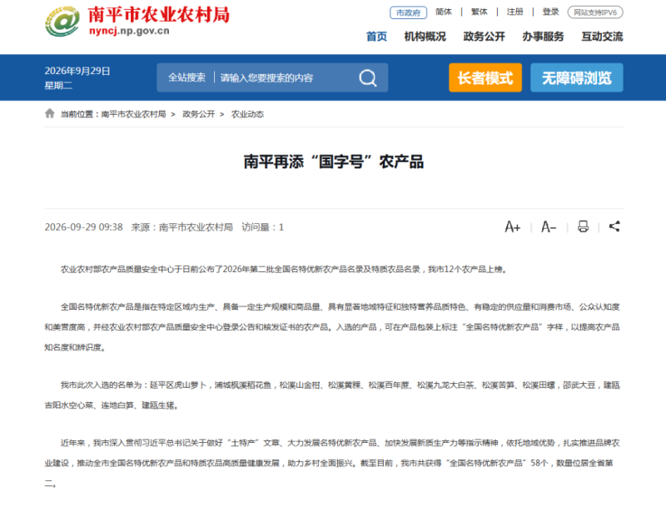666x507 pixels.
Task: Open the 首页 navigation menu
Action: (377, 37)
